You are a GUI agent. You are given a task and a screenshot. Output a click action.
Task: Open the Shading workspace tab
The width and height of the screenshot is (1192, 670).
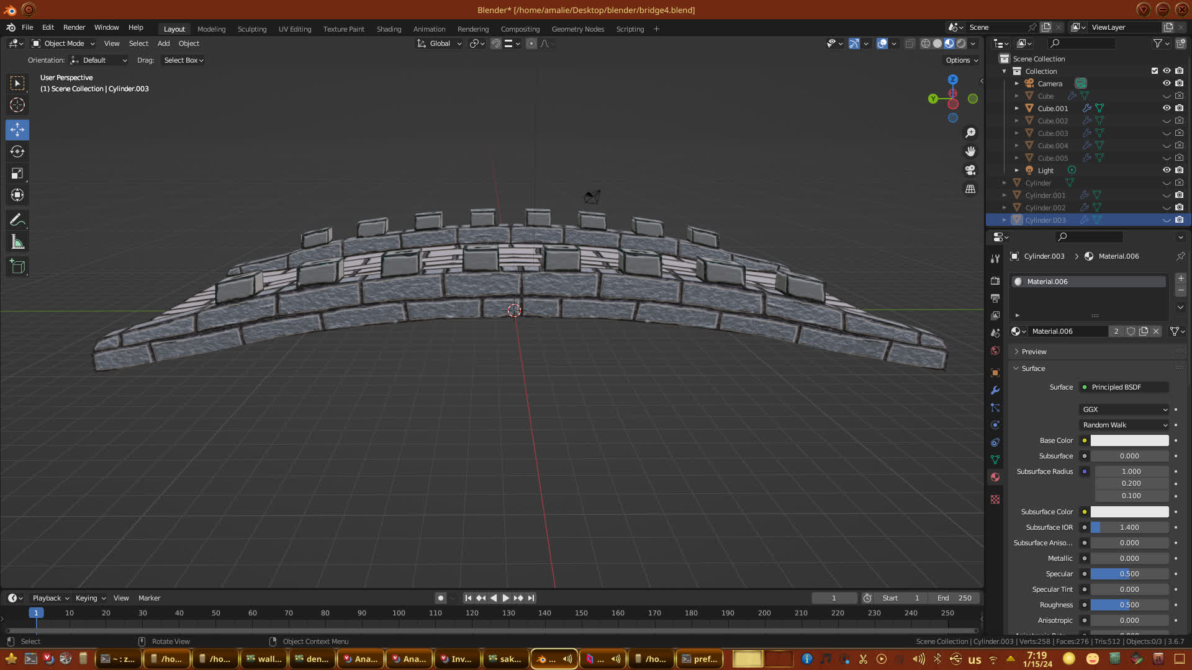click(389, 29)
